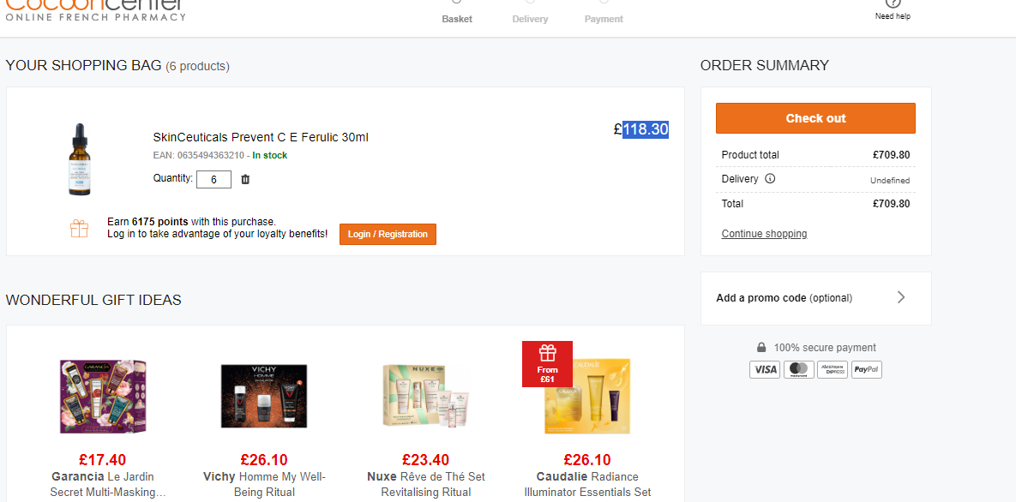
Task: Proceed with the Check out button
Action: 815,118
